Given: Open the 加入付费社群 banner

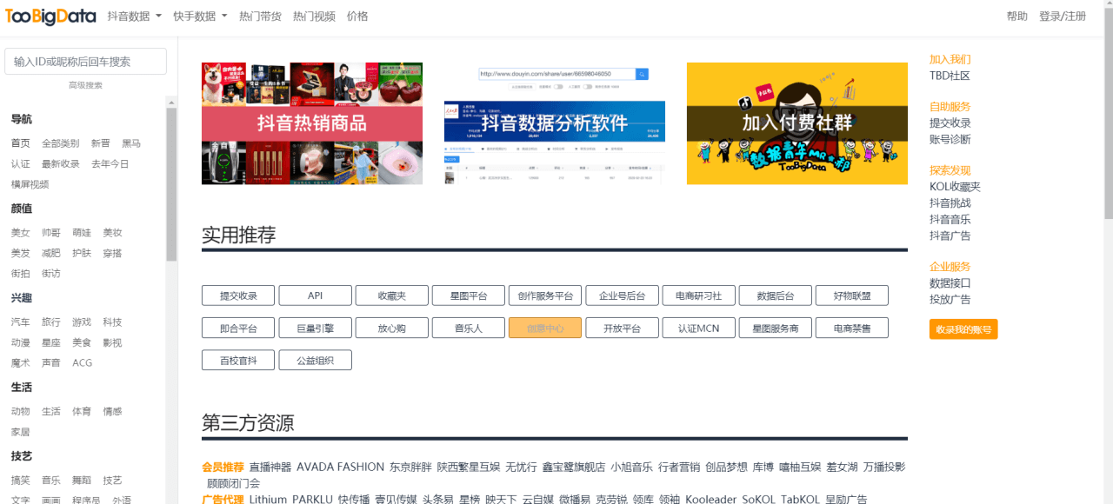Looking at the screenshot, I should [x=797, y=123].
